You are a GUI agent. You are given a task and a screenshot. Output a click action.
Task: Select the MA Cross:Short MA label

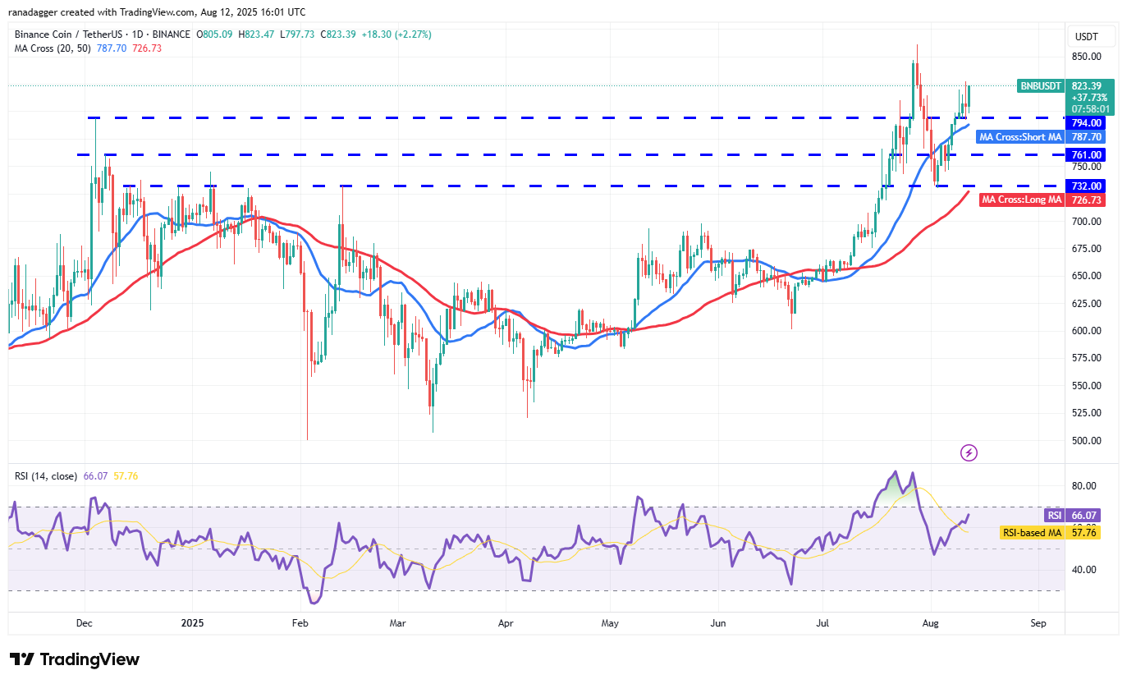coord(1020,137)
